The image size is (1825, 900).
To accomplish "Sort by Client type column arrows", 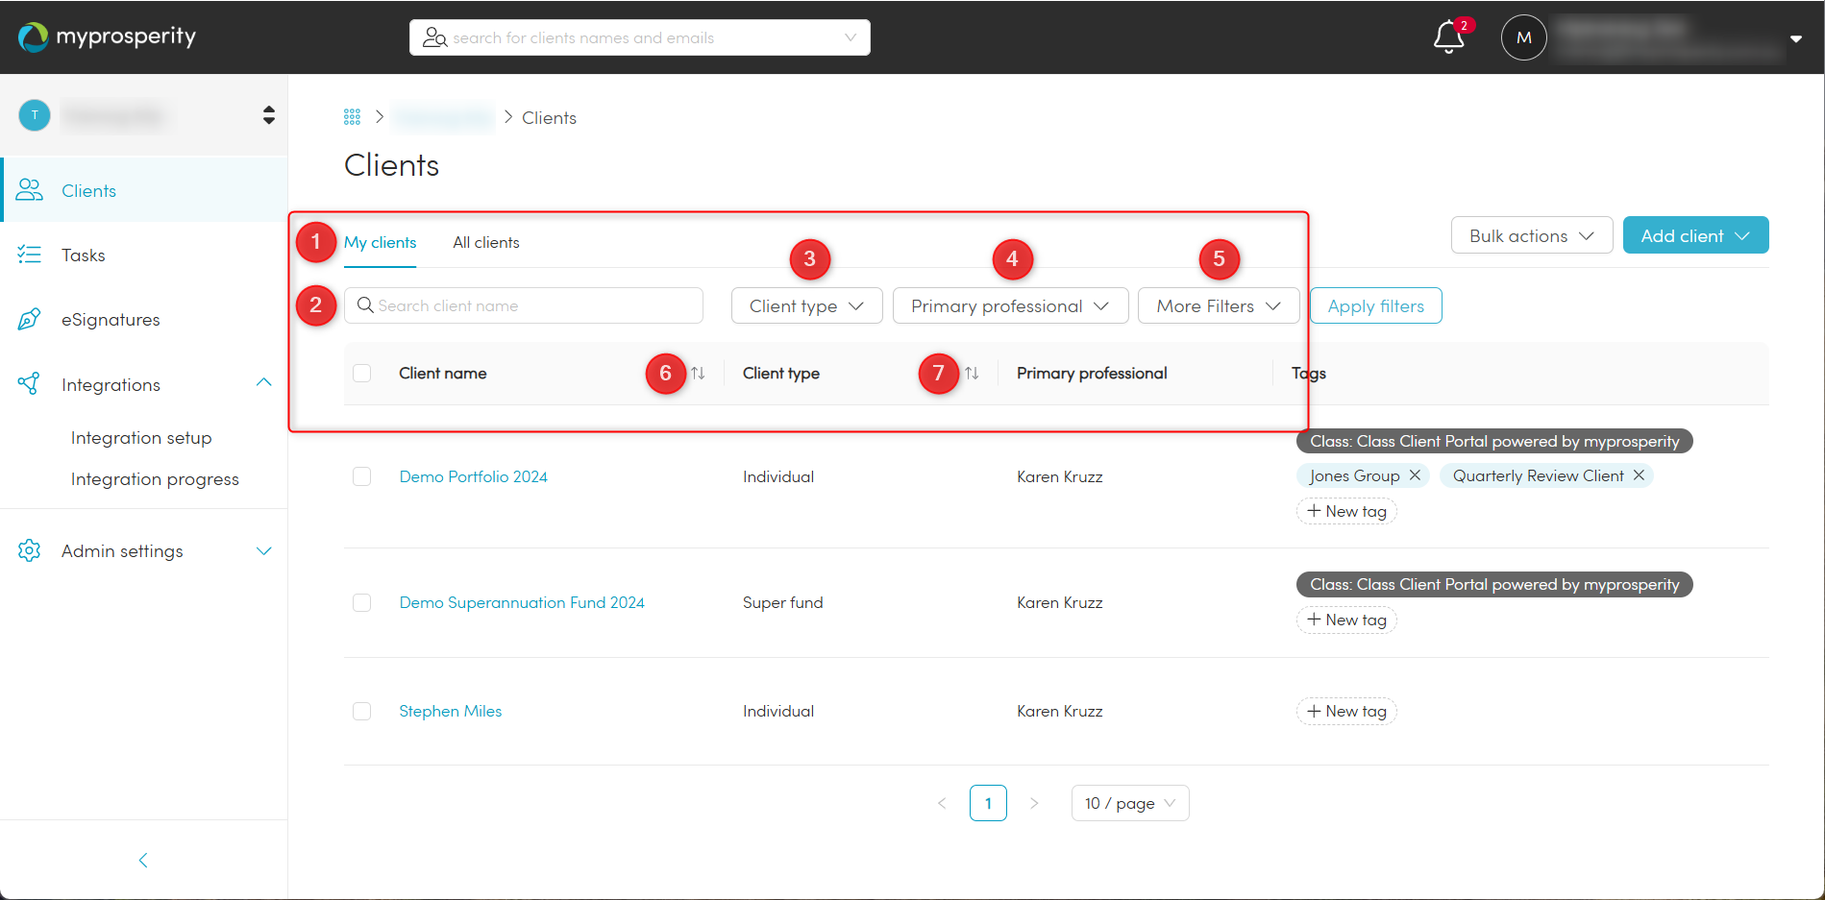I will (x=972, y=373).
